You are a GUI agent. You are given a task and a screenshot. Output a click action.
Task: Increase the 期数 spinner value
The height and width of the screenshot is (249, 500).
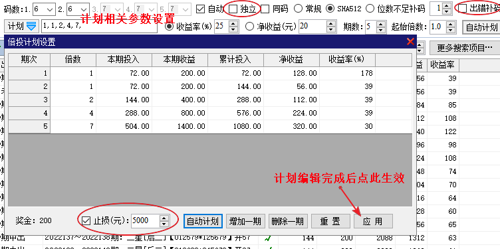380,23
